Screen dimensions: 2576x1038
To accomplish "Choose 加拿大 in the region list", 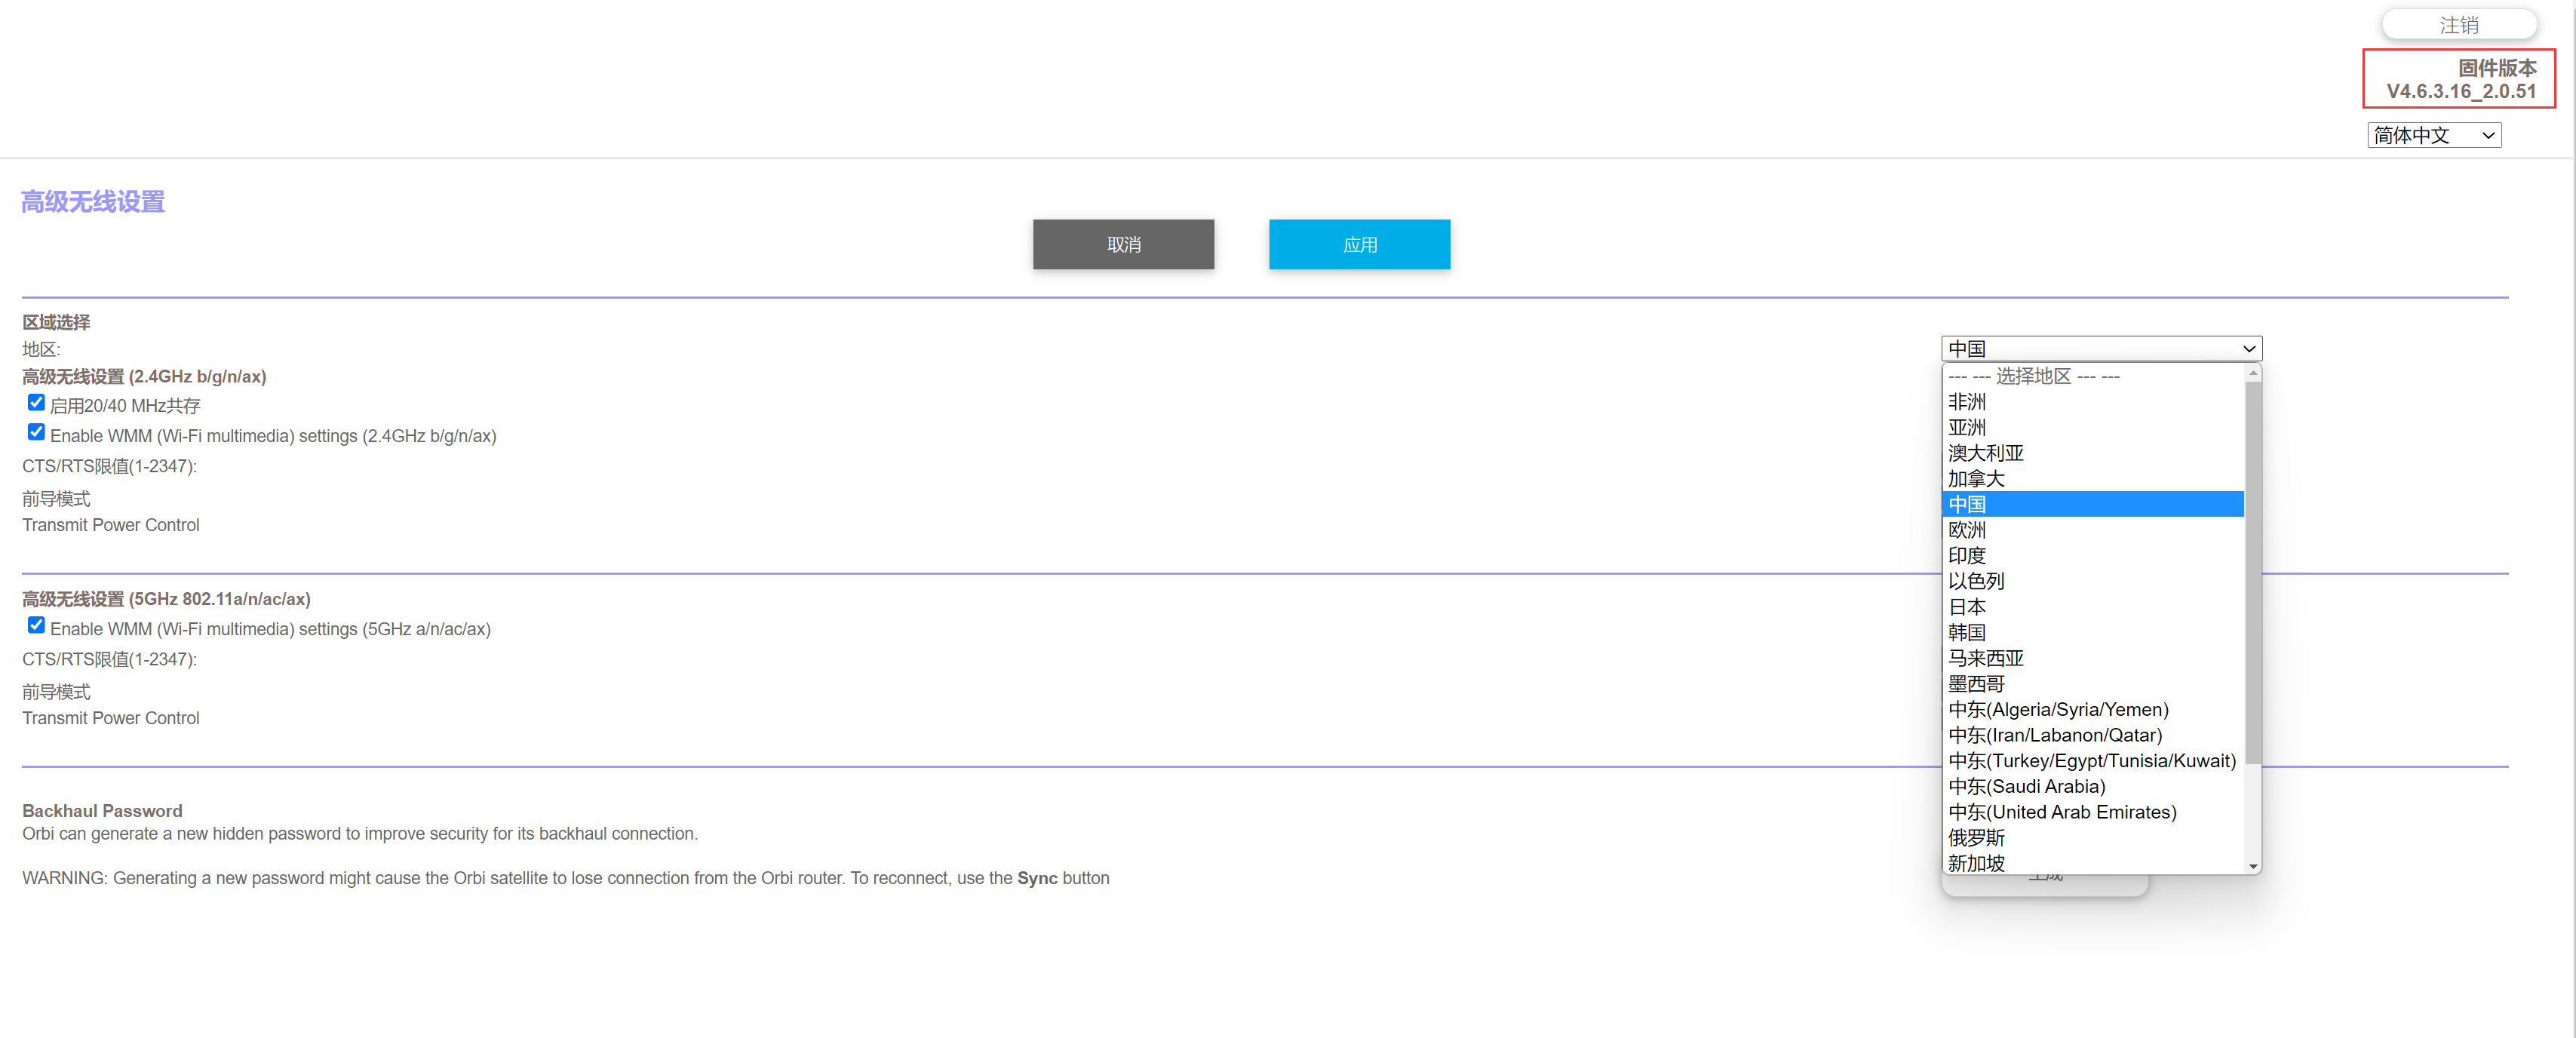I will [1976, 479].
